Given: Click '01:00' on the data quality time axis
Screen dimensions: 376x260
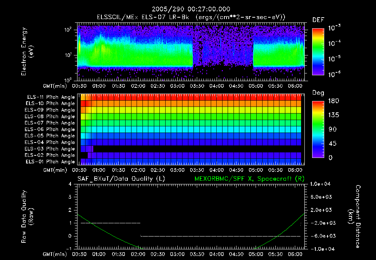Looking at the screenshot, I should [99, 254].
